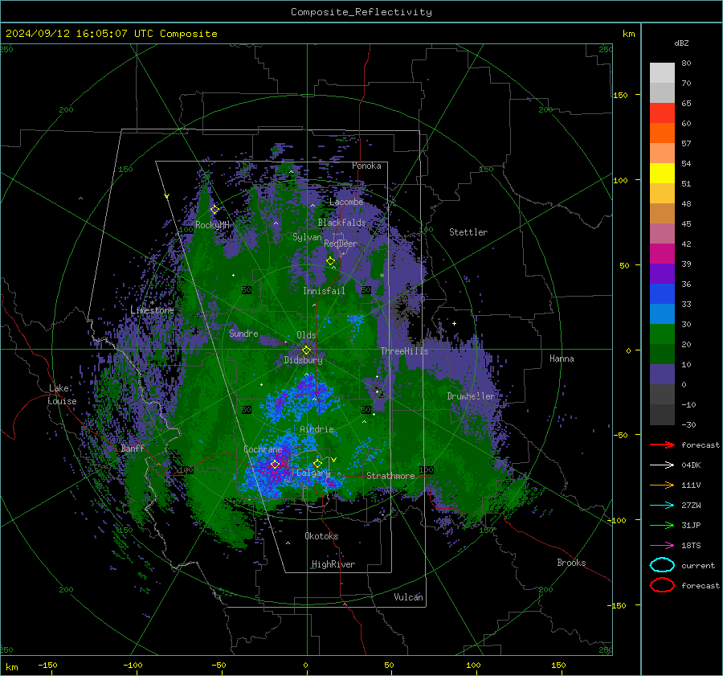Click the Didsbury city label

304,360
